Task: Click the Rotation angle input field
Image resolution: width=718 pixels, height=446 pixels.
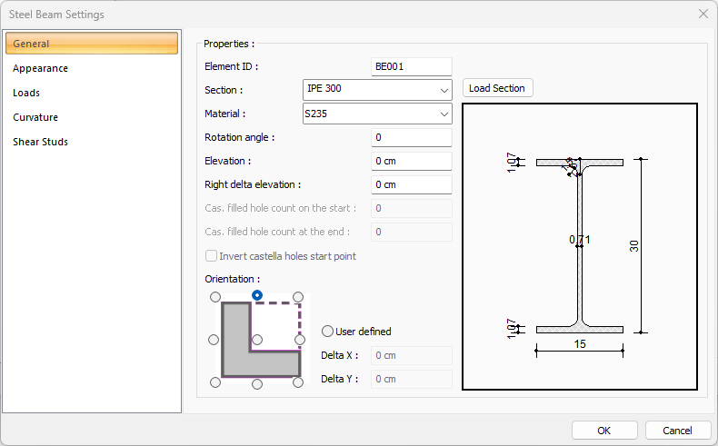Action: [412, 137]
